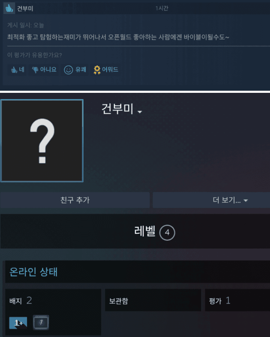Click the question mark profile avatar
The height and width of the screenshot is (337, 270).
click(42, 141)
